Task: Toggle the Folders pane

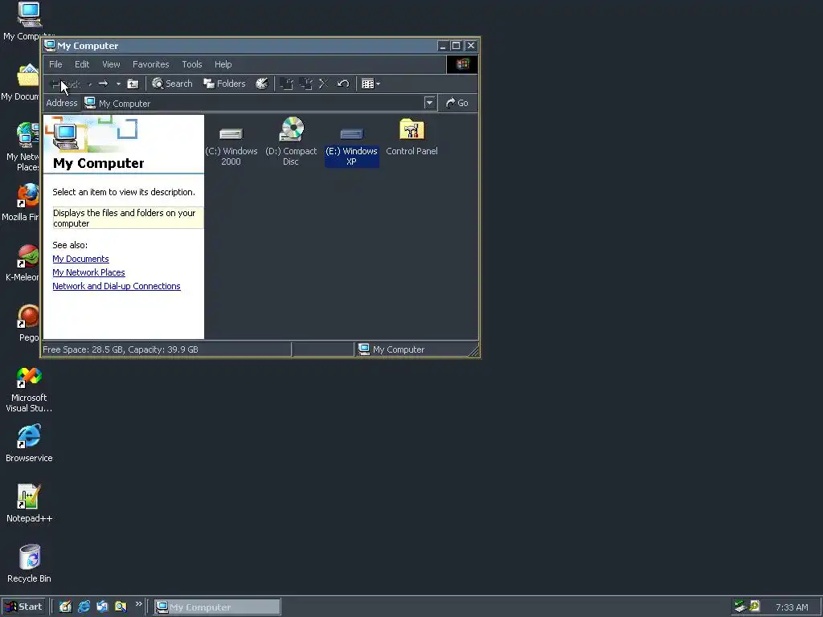Action: 225,84
